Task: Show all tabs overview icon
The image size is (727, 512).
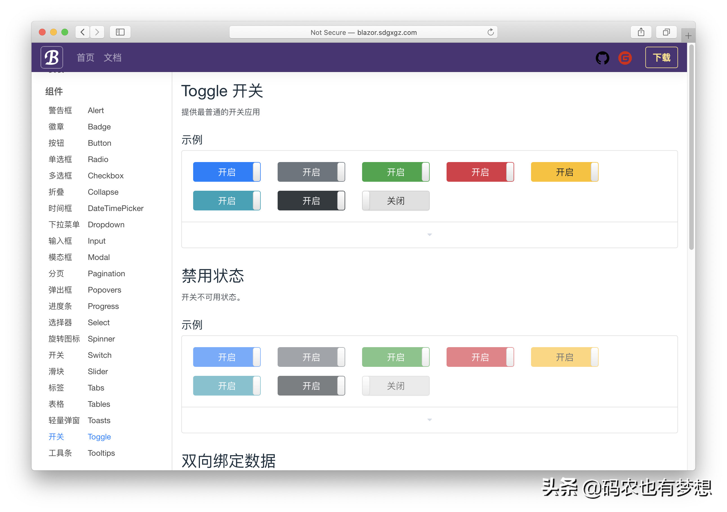Action: pos(666,32)
